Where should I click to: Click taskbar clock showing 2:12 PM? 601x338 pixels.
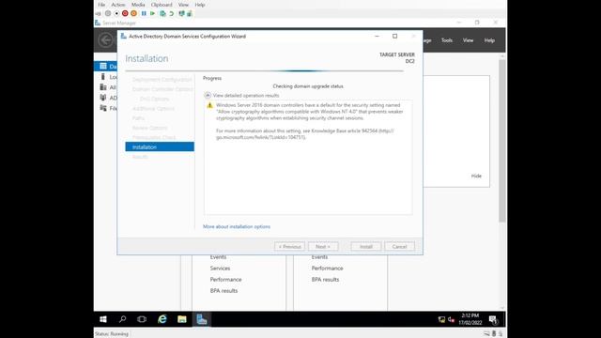click(470, 319)
